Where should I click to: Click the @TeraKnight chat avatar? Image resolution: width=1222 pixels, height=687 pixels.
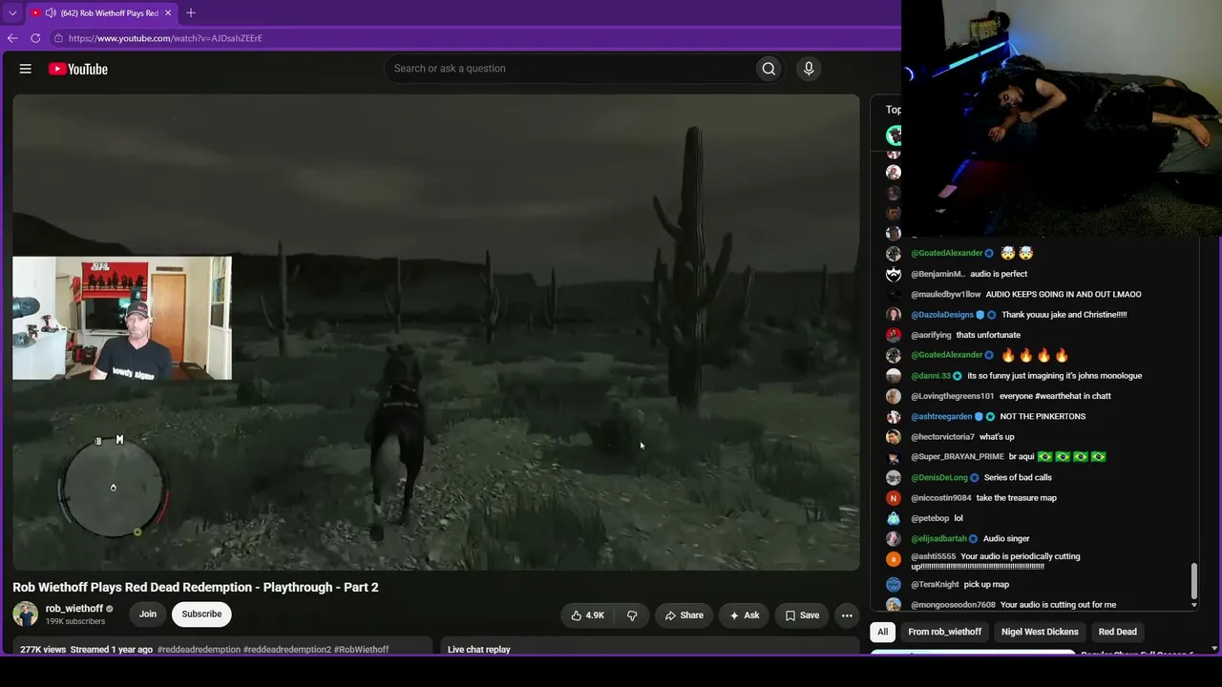[x=894, y=584]
